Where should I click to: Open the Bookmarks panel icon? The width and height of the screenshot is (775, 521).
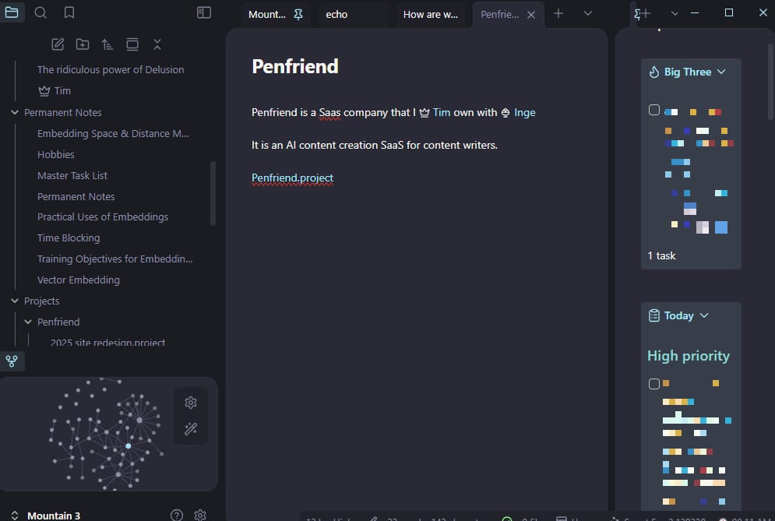tap(69, 12)
